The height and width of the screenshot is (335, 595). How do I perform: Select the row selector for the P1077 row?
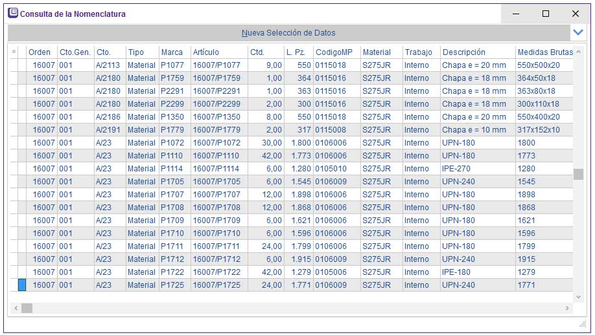tap(21, 65)
